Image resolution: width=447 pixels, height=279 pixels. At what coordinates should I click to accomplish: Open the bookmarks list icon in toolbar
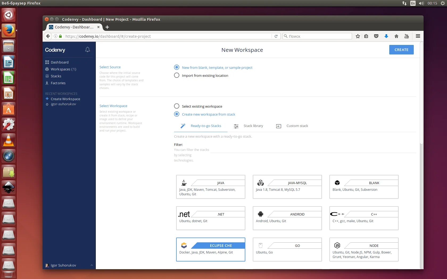pos(366,36)
